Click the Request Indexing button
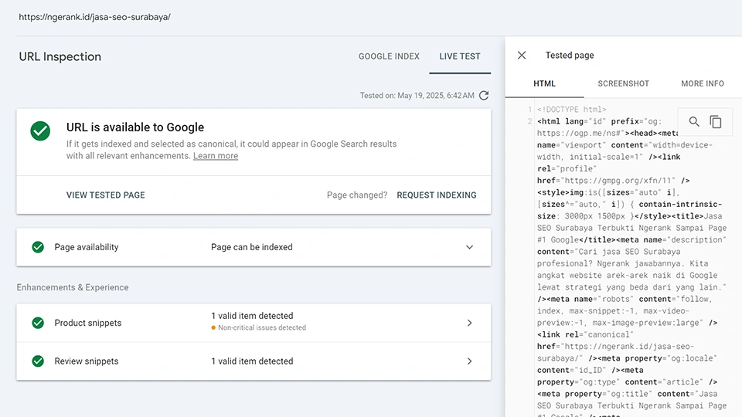Viewport: 742px width, 417px height. pos(437,195)
